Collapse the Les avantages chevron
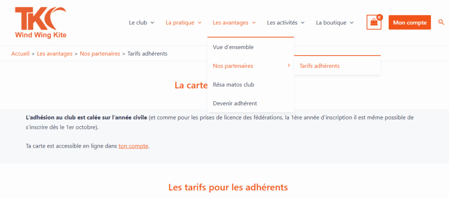This screenshot has width=449, height=198. click(x=254, y=23)
